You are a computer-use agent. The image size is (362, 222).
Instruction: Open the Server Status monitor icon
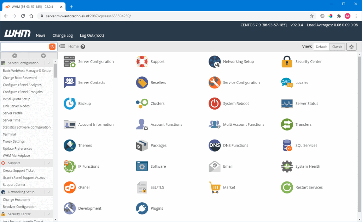click(x=287, y=104)
